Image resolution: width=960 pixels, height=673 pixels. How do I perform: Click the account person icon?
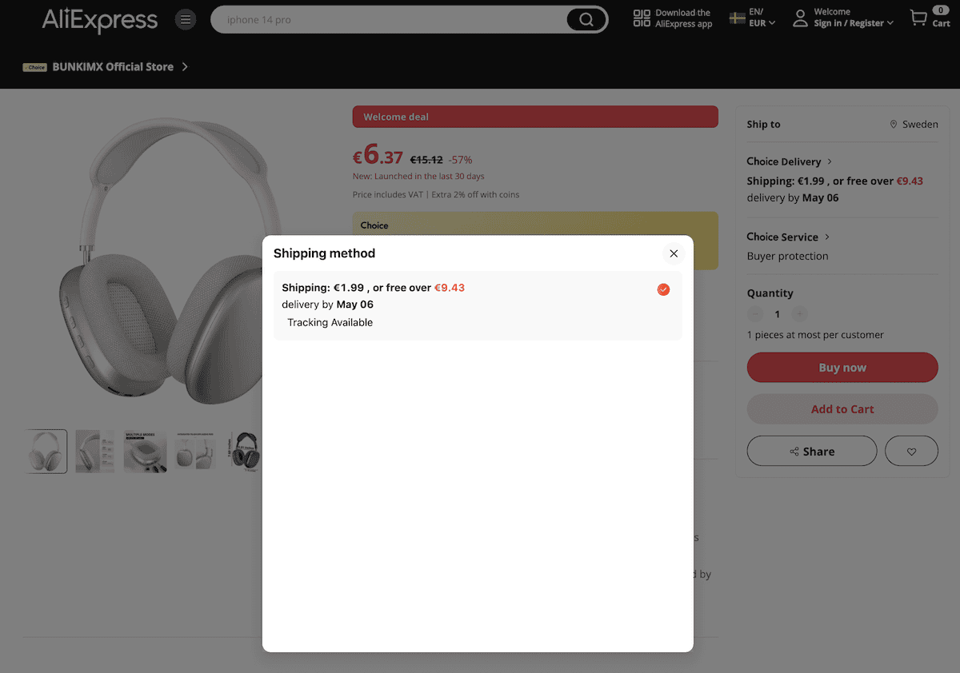pos(800,18)
